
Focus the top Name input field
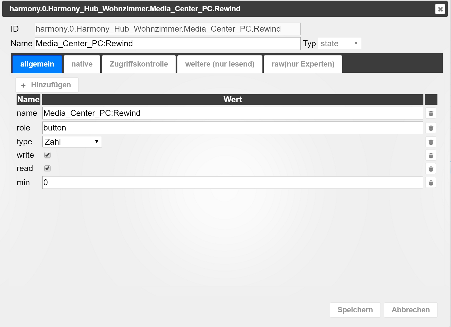click(168, 43)
